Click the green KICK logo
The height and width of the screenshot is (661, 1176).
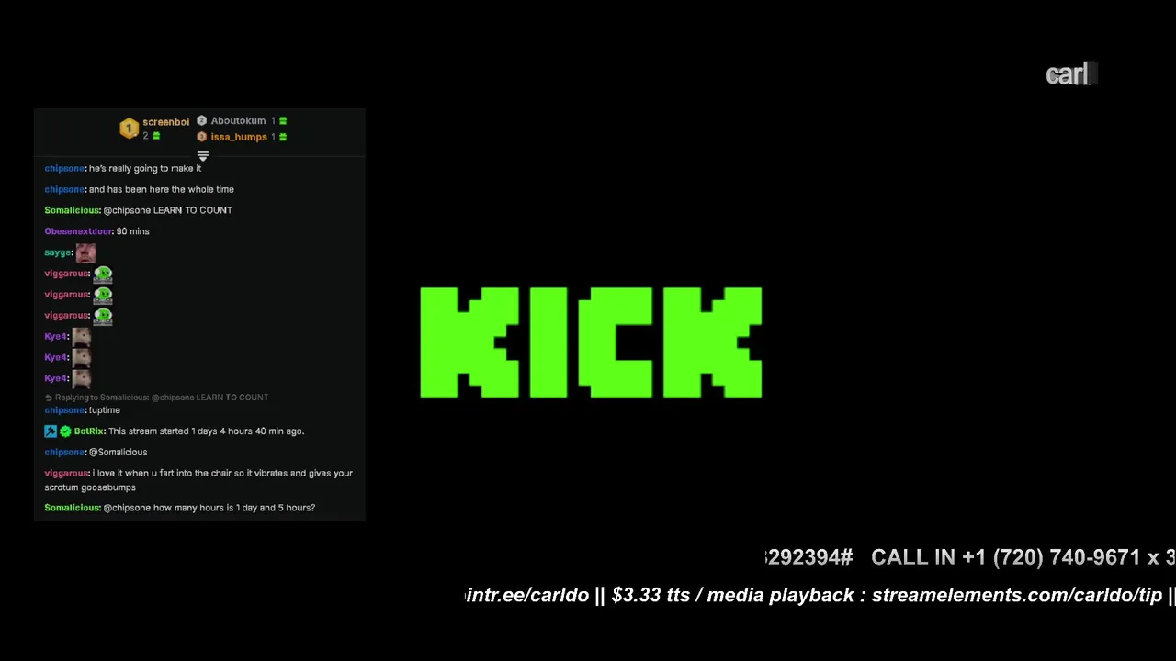pos(591,342)
